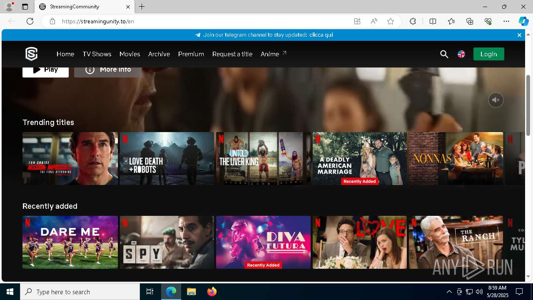This screenshot has width=533, height=300.
Task: Open the Premium page
Action: (191, 54)
